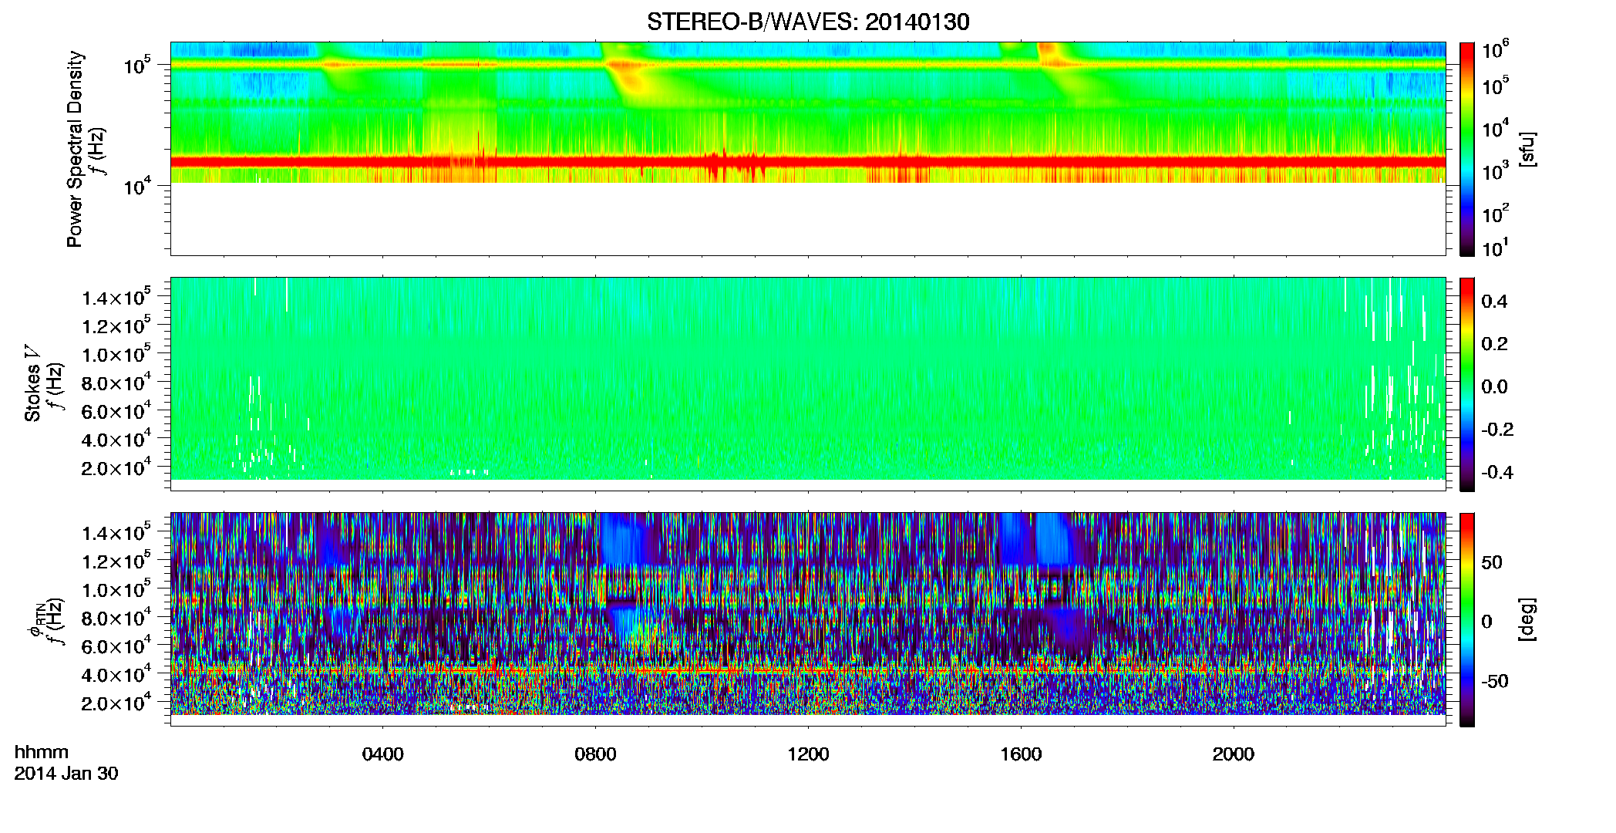Viewport: 1616px width, 833px height.
Task: Click the 0.4 tick on Stokes colorbar
Action: click(1494, 302)
